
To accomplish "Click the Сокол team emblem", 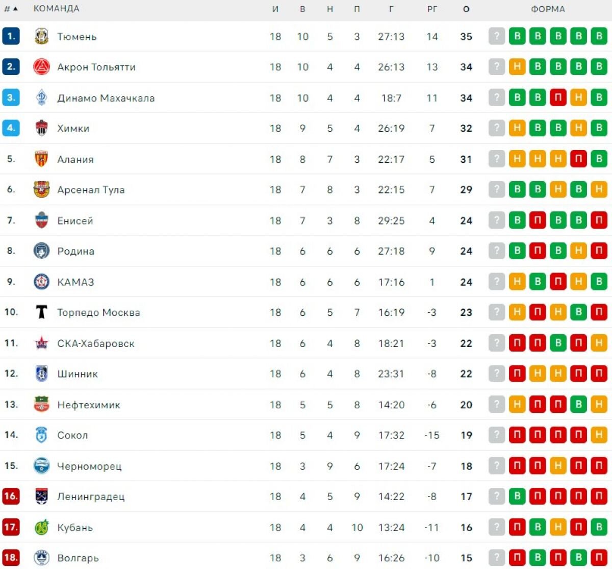I will pos(41,435).
